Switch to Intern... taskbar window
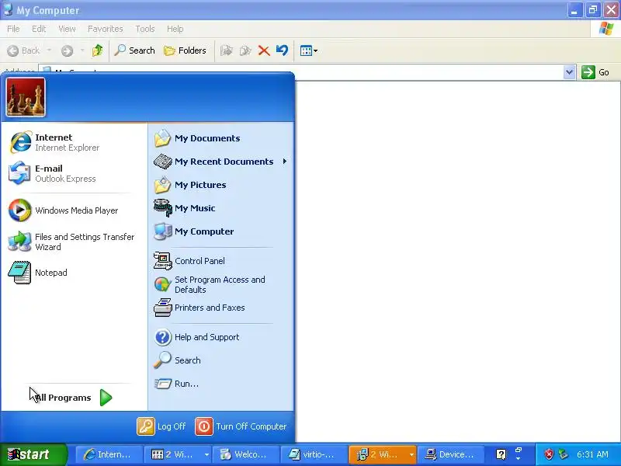Image resolution: width=621 pixels, height=466 pixels. pos(109,454)
